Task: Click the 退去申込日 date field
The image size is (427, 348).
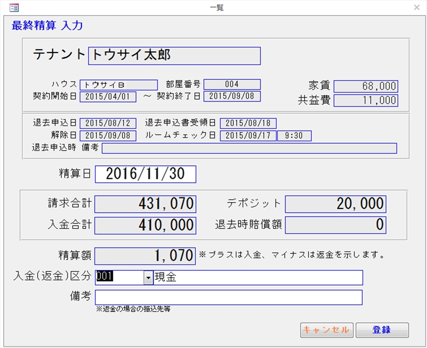Action: [108, 123]
